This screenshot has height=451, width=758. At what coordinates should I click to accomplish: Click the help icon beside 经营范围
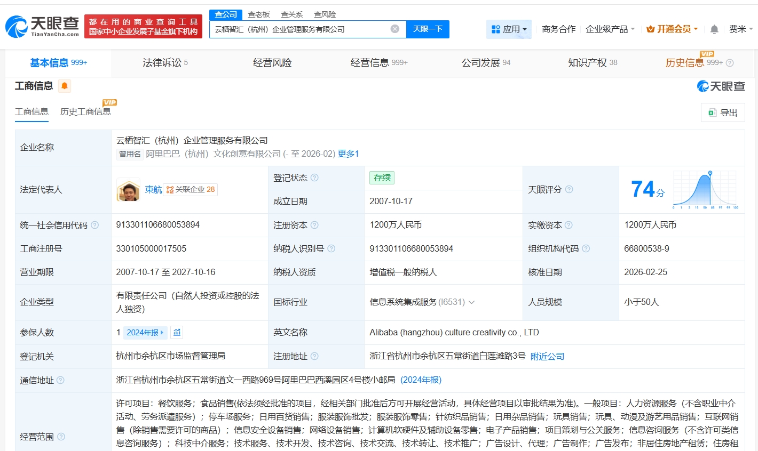click(x=61, y=437)
